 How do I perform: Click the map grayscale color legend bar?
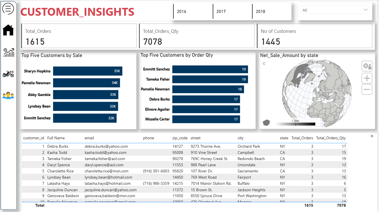coord(295,124)
